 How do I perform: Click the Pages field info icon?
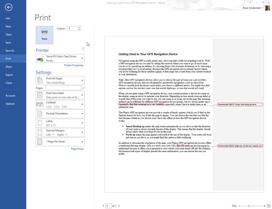[x=83, y=88]
